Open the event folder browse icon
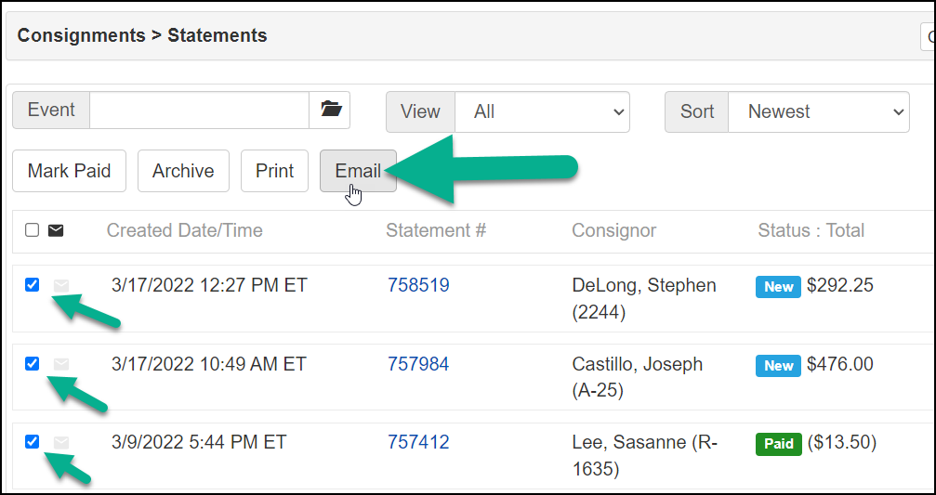936x495 pixels. click(330, 110)
